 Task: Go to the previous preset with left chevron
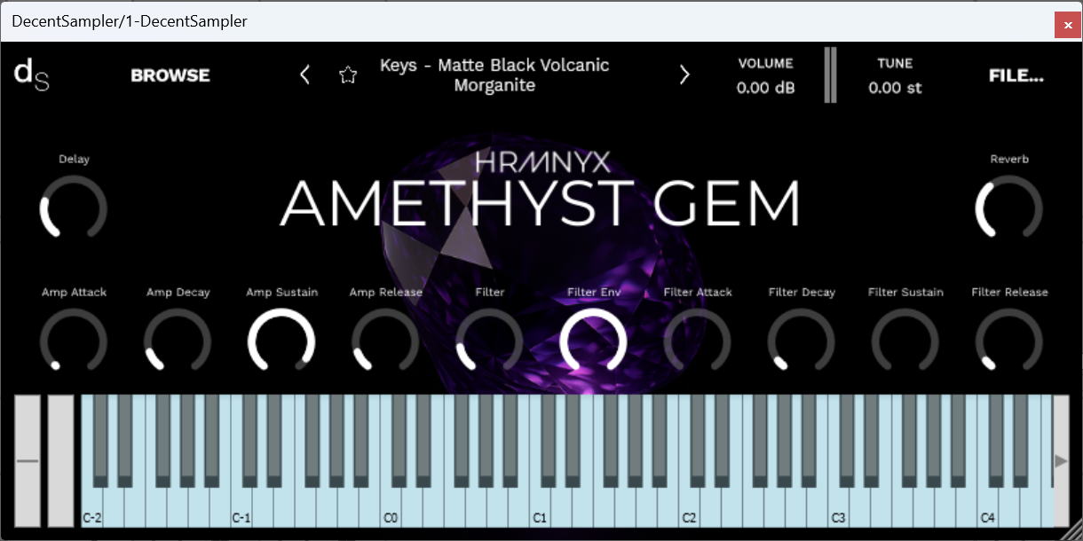pos(304,74)
